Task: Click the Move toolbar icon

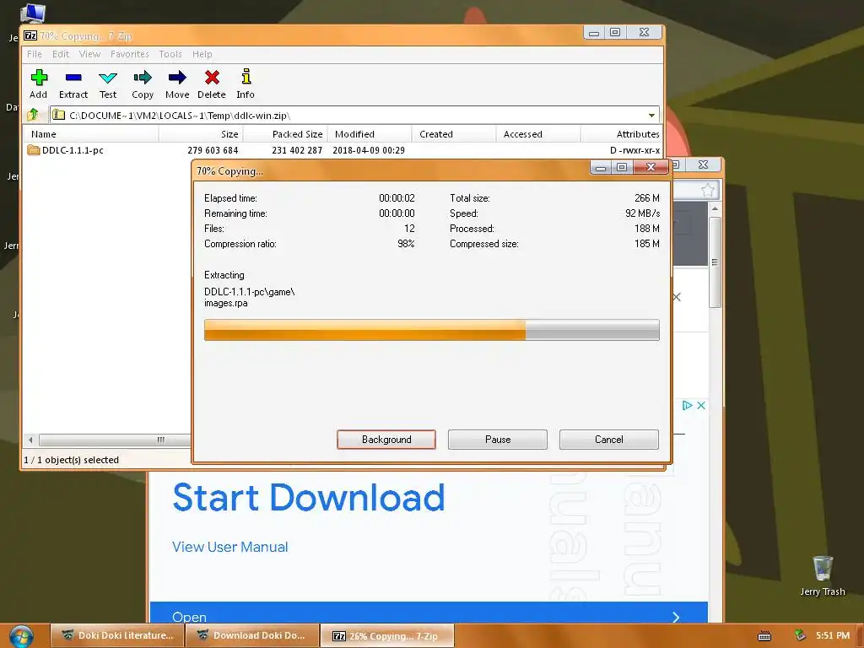Action: pos(177,78)
